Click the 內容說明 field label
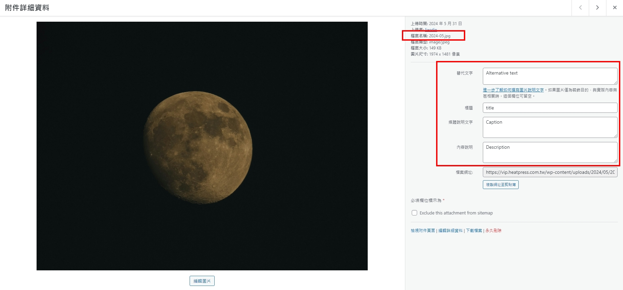This screenshot has width=623, height=290. click(465, 147)
